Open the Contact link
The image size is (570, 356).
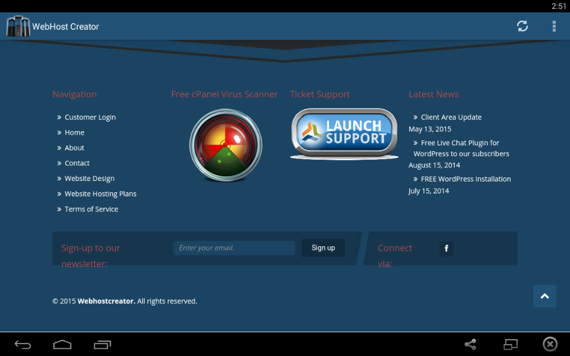tap(77, 163)
